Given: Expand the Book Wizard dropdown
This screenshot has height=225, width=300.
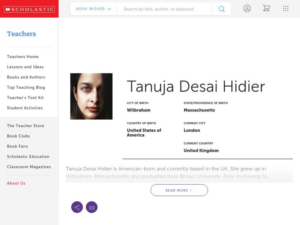Looking at the screenshot, I should pyautogui.click(x=93, y=9).
